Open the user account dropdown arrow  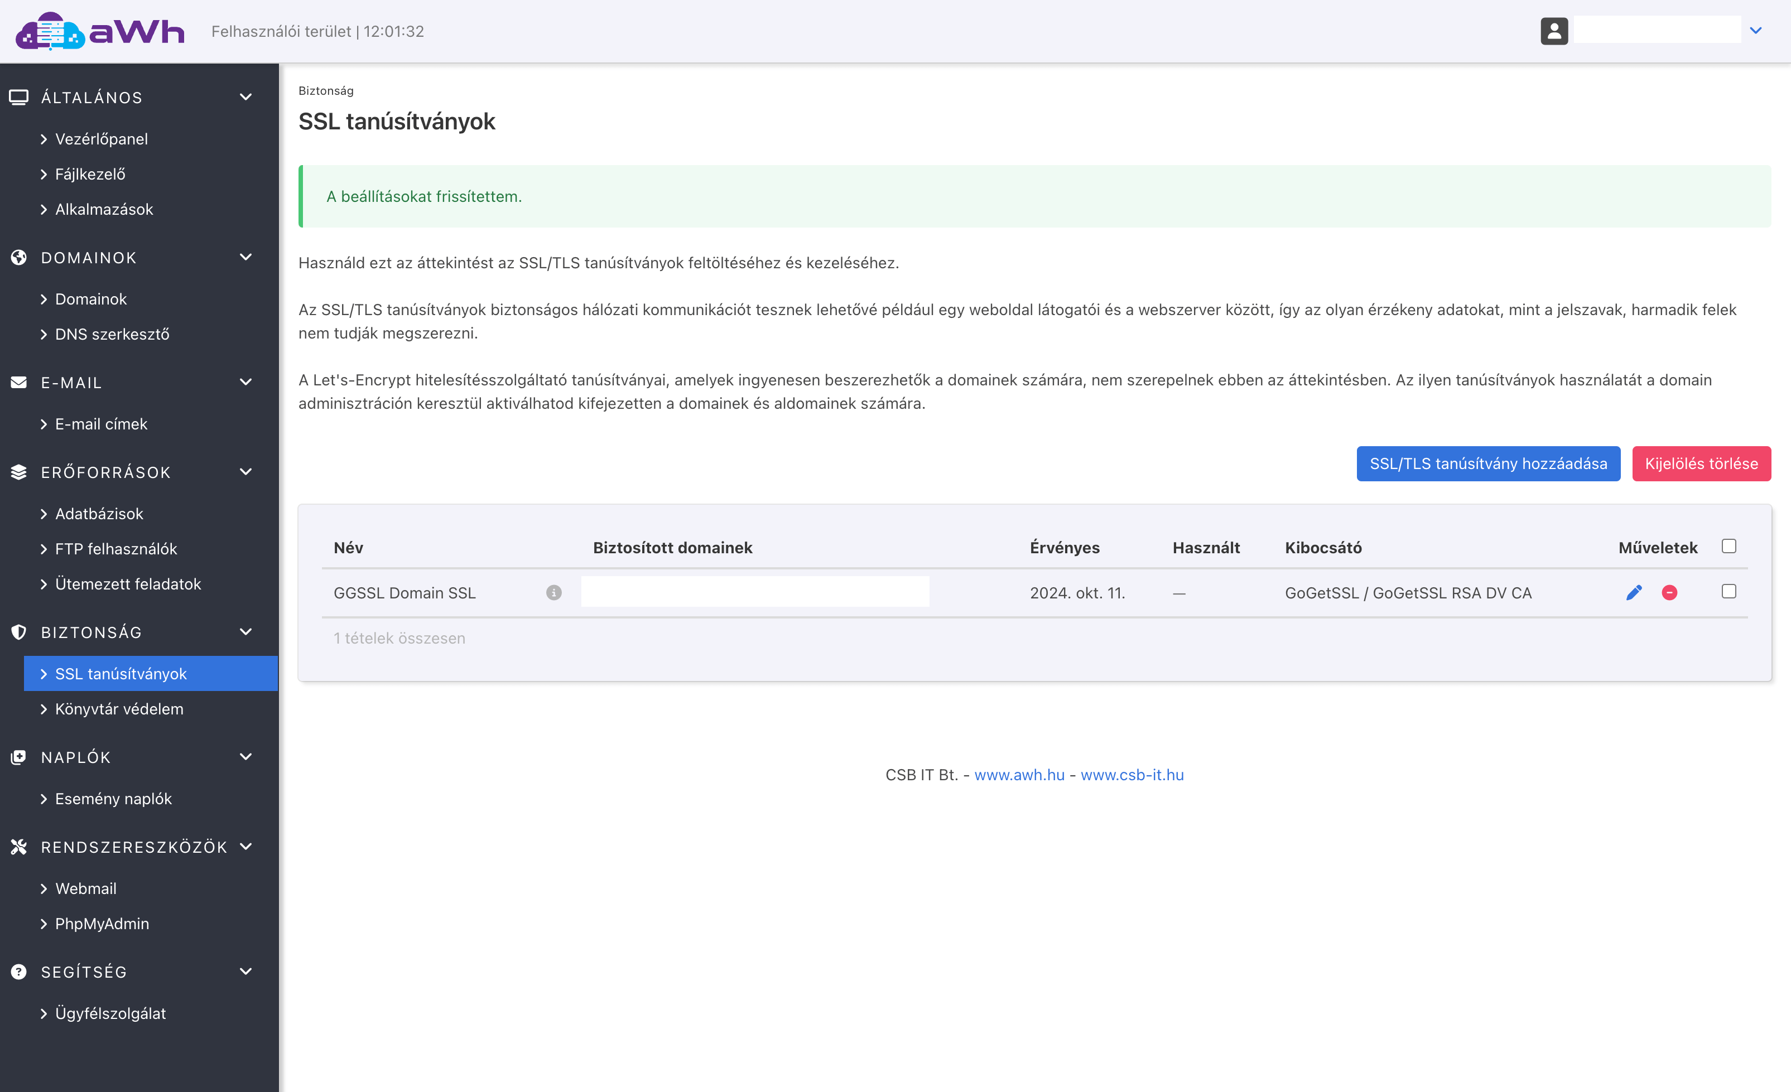[1755, 31]
